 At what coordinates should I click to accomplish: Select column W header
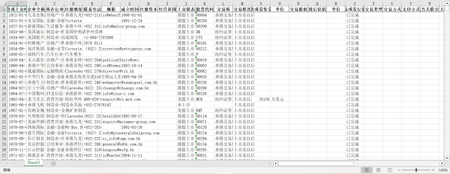(x=430, y=4)
